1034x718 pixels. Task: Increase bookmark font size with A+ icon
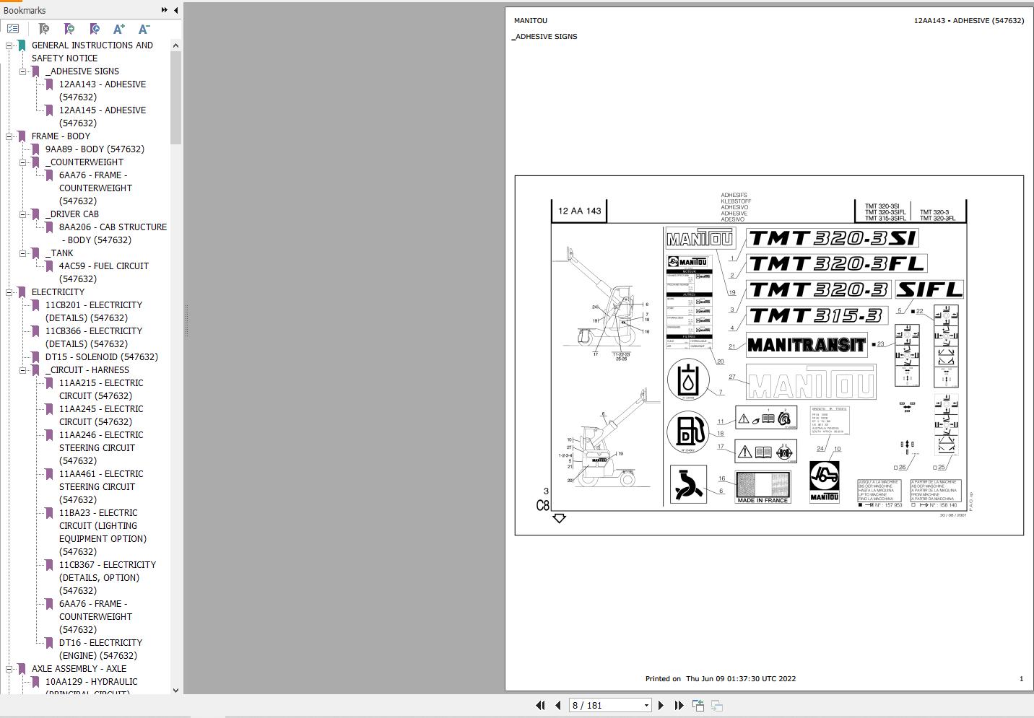119,29
